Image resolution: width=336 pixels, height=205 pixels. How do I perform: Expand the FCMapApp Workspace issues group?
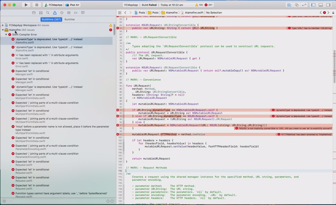click(x=3, y=25)
